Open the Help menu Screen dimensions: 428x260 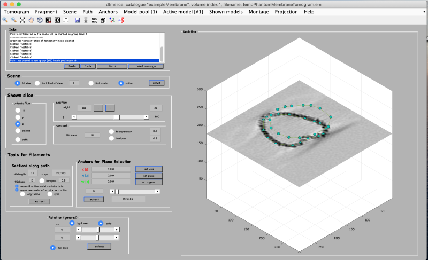click(309, 12)
